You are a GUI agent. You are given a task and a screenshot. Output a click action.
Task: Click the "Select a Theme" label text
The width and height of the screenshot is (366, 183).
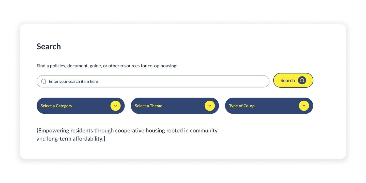point(148,106)
